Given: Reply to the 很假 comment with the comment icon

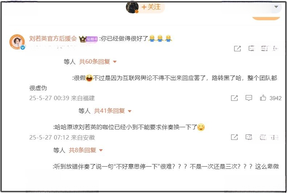Looking at the screenshot, I should point(249,98).
